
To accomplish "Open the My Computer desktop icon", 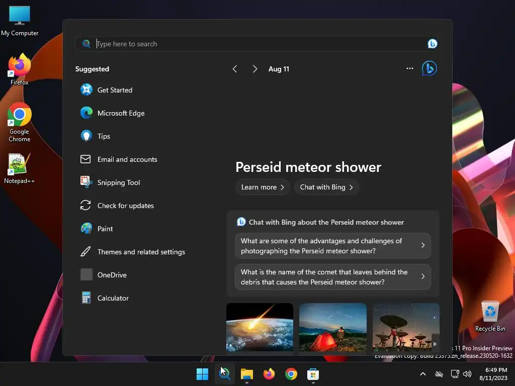I will (x=20, y=20).
